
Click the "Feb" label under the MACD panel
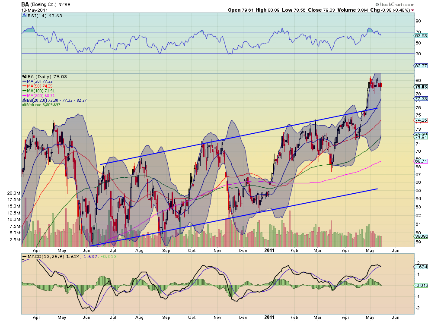pos(294,318)
